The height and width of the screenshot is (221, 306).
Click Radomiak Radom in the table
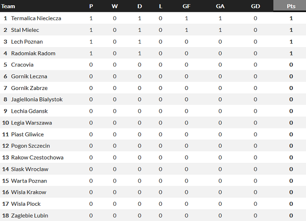click(x=33, y=53)
